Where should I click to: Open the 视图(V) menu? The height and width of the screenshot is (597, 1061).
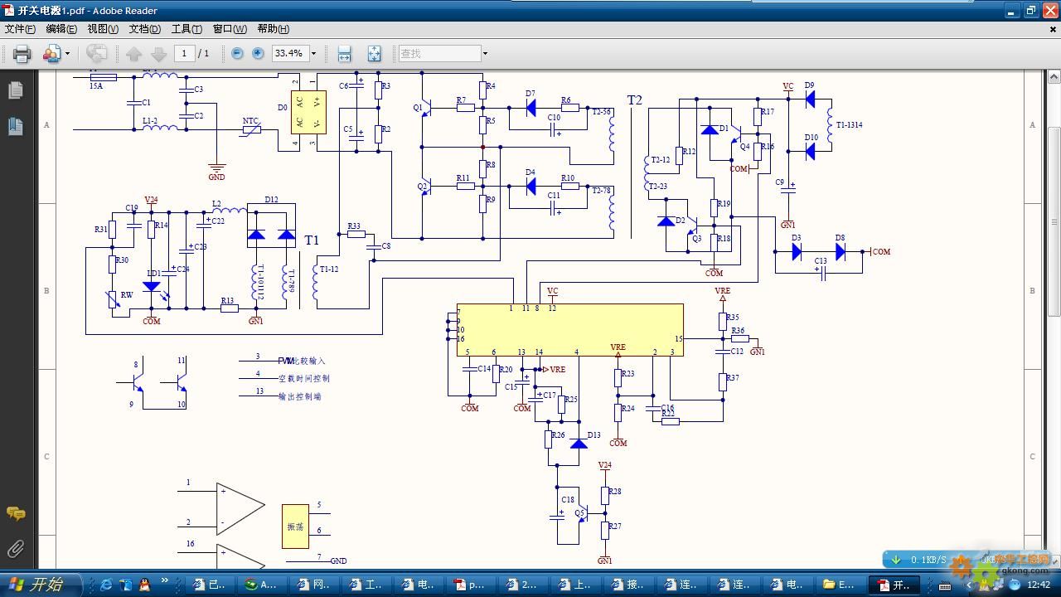pos(103,29)
